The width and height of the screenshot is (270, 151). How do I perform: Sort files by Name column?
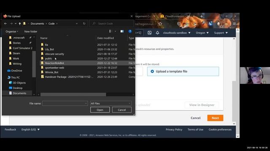44,38
